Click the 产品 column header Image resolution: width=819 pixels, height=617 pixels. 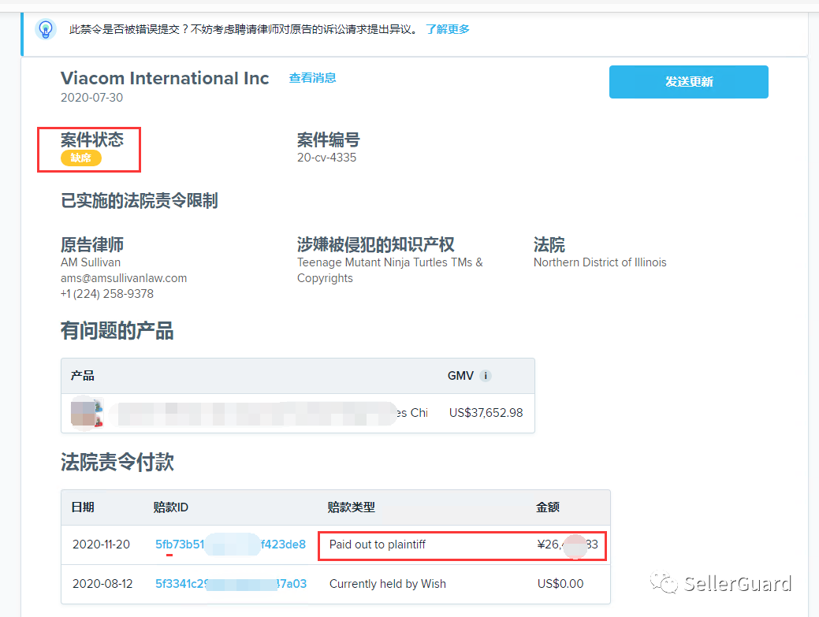click(83, 376)
